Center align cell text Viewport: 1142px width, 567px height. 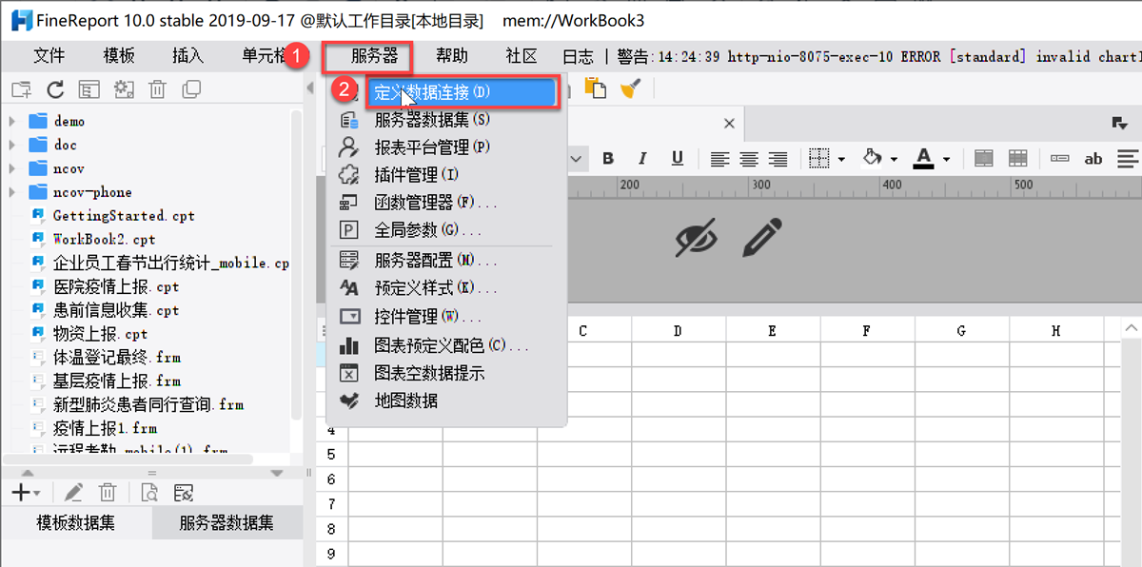point(750,159)
